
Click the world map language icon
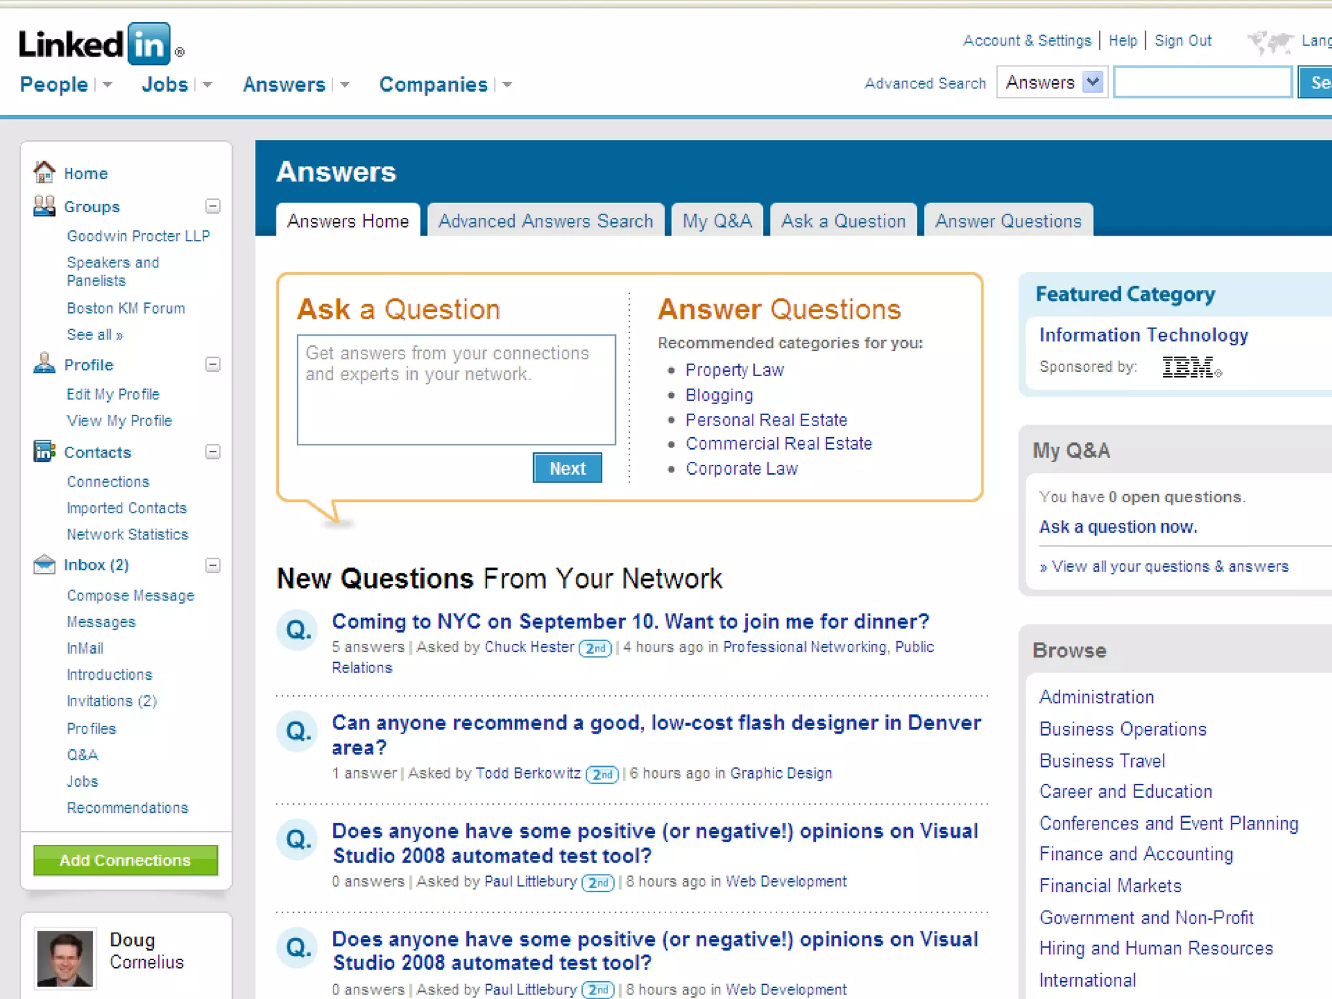pyautogui.click(x=1270, y=42)
